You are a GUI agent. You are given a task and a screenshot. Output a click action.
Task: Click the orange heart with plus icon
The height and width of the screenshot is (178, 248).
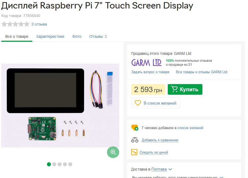point(135,128)
